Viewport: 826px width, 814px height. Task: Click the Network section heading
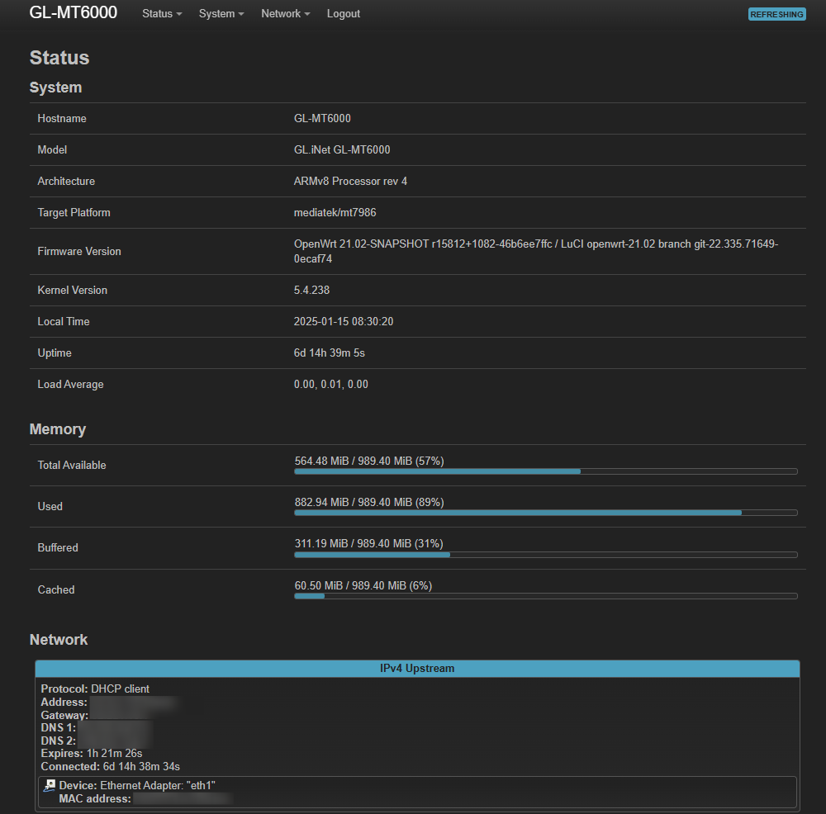59,640
